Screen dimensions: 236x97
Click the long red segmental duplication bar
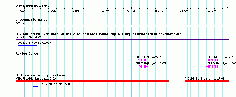click(93, 81)
